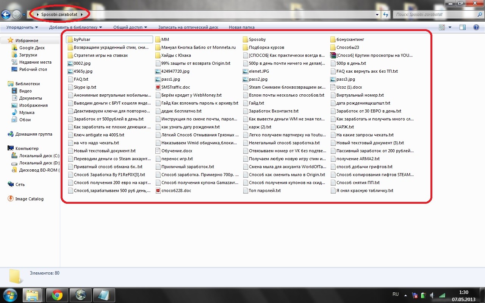Select Дисковод BD-ROM in sidebar
The height and width of the screenshot is (303, 485).
coord(35,170)
